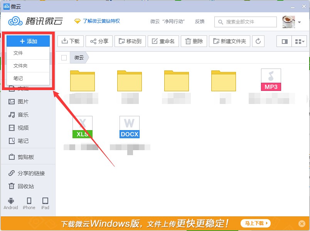310x231 pixels.
Task: Click the 移动到 move-to toolbar button
Action: point(130,41)
